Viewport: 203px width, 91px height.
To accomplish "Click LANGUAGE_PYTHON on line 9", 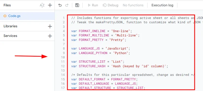I will [x=93, y=53].
